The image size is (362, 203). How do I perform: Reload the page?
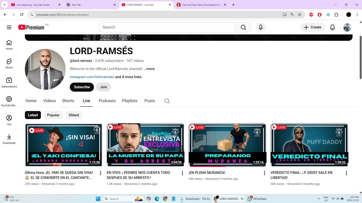[x=21, y=15]
